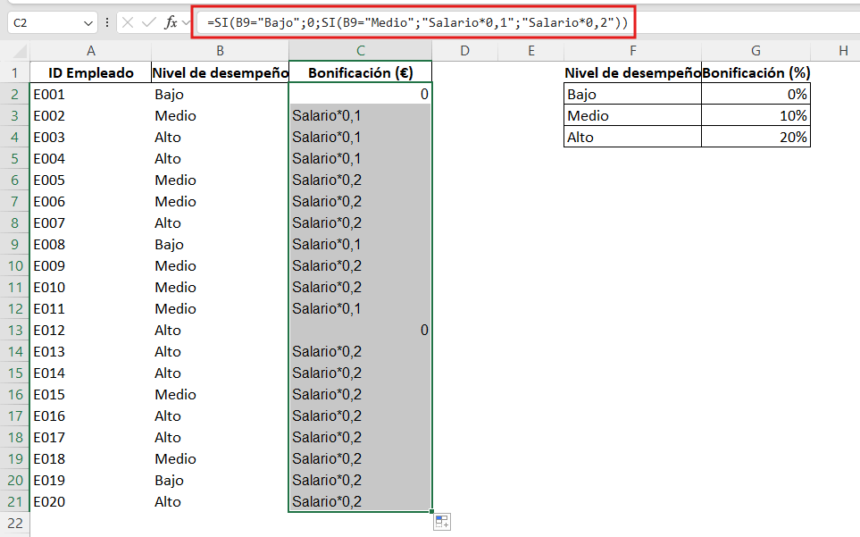Expand the Name Box dropdown arrow
The width and height of the screenshot is (860, 537).
[x=88, y=23]
